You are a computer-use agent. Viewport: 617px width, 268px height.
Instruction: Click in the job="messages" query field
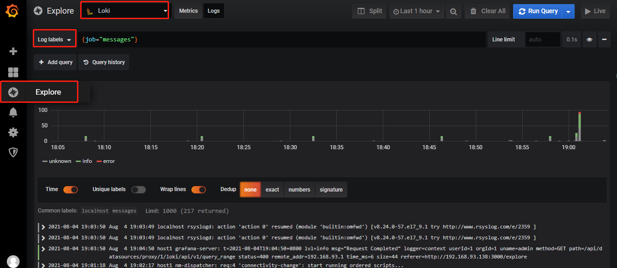[282, 40]
